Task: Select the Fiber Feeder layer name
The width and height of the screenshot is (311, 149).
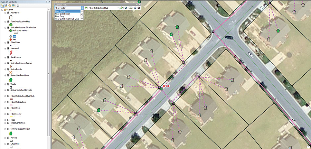Action: click(x=16, y=114)
